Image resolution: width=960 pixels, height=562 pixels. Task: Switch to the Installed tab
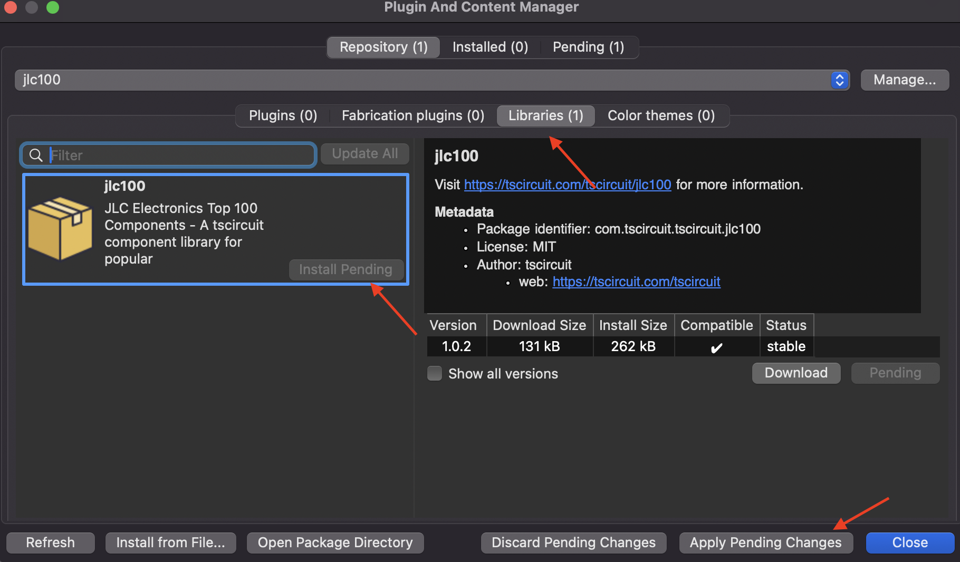(x=489, y=47)
